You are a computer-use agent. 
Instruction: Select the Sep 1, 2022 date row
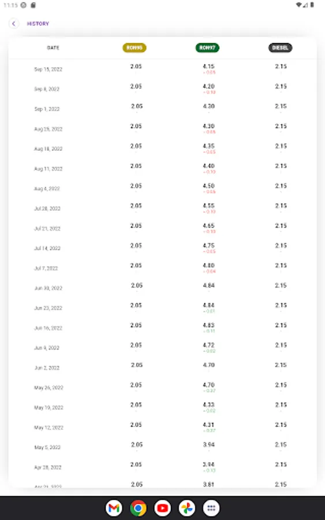coord(47,109)
